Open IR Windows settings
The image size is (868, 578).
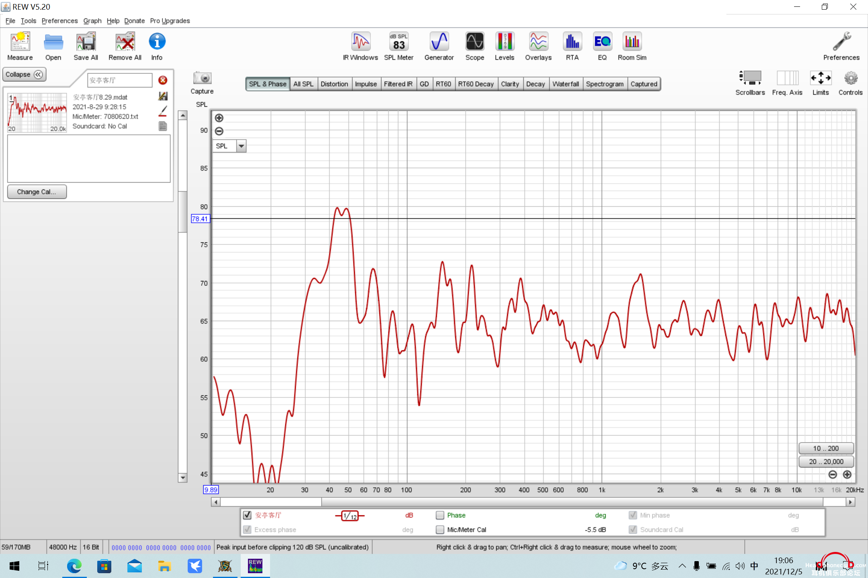(x=360, y=41)
